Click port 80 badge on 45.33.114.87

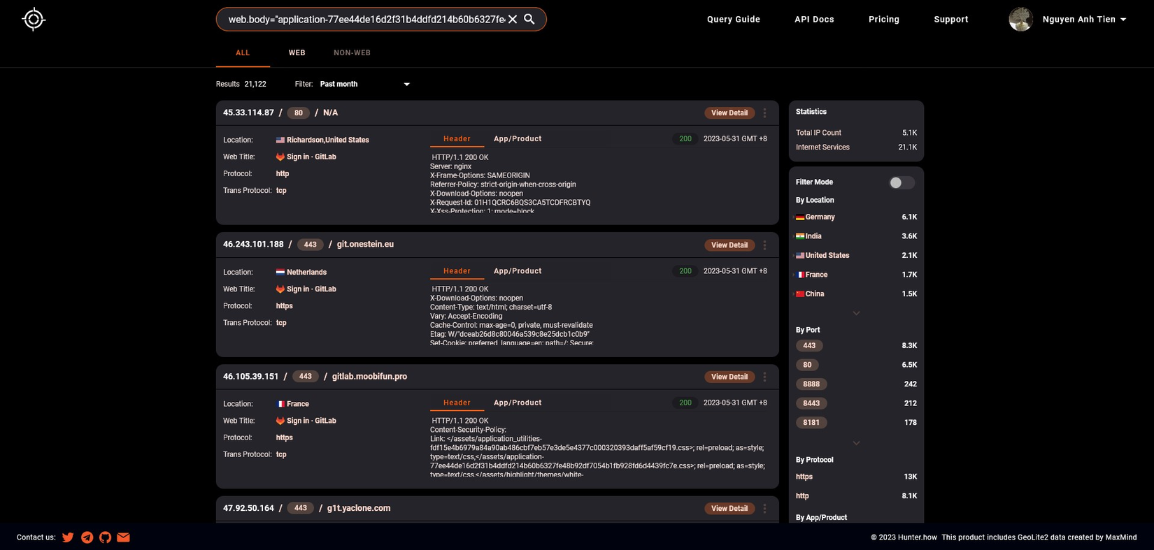(299, 113)
